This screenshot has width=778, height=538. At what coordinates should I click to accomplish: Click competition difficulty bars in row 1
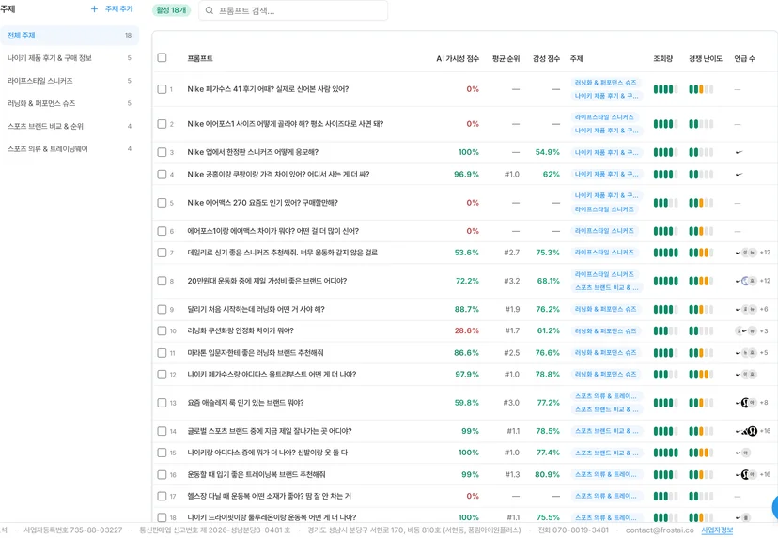click(701, 89)
